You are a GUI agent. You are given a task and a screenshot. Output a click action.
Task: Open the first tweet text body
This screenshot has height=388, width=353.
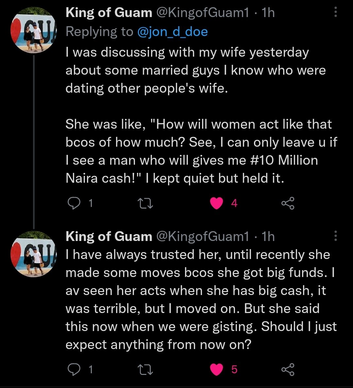pos(201,115)
